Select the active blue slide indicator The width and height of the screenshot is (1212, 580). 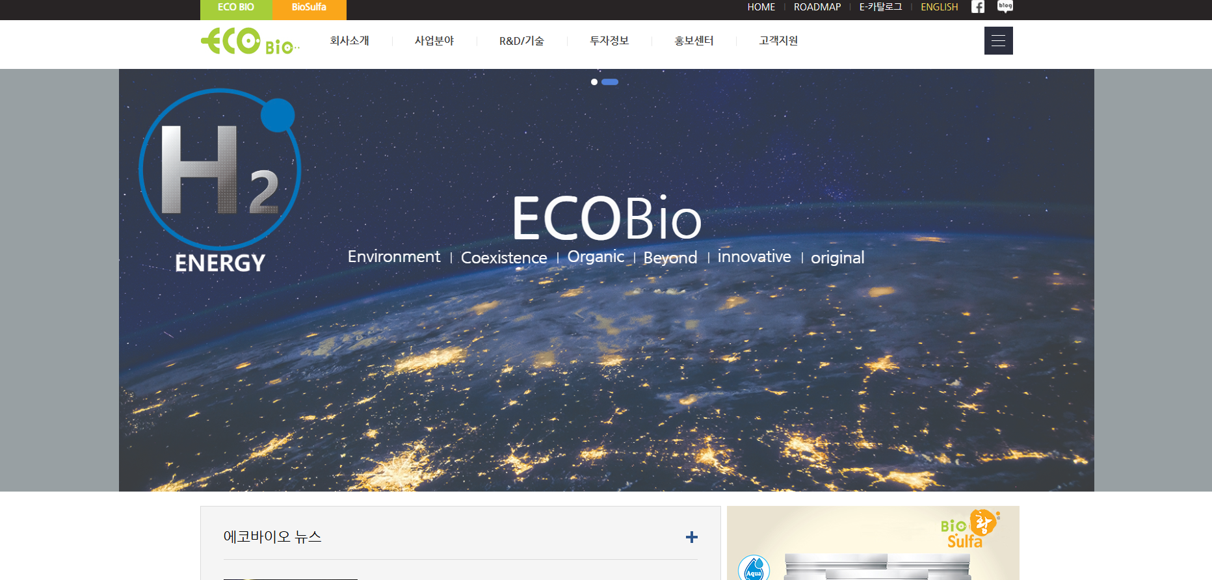click(610, 82)
